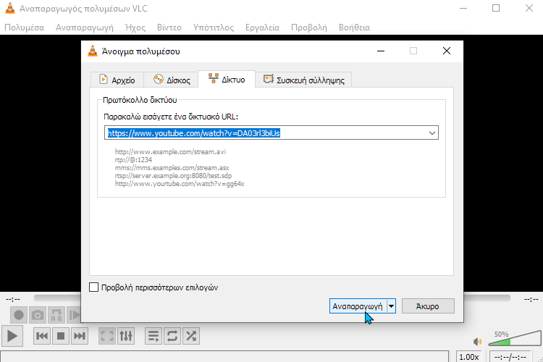This screenshot has width=543, height=362.
Task: Click the VLC cone icon in dialog title
Action: point(93,51)
